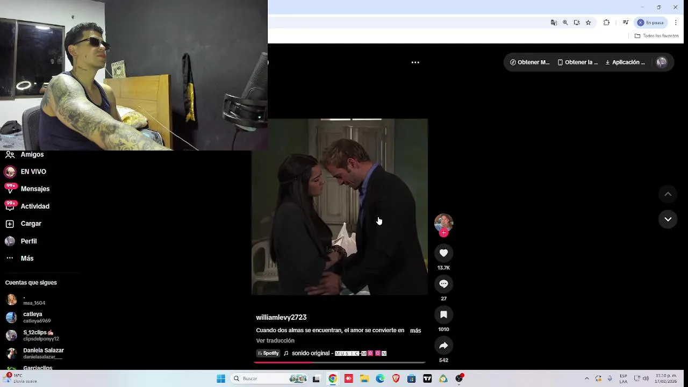This screenshot has width=688, height=387.
Task: Open the Garciaclips followed account
Action: (x=29, y=368)
